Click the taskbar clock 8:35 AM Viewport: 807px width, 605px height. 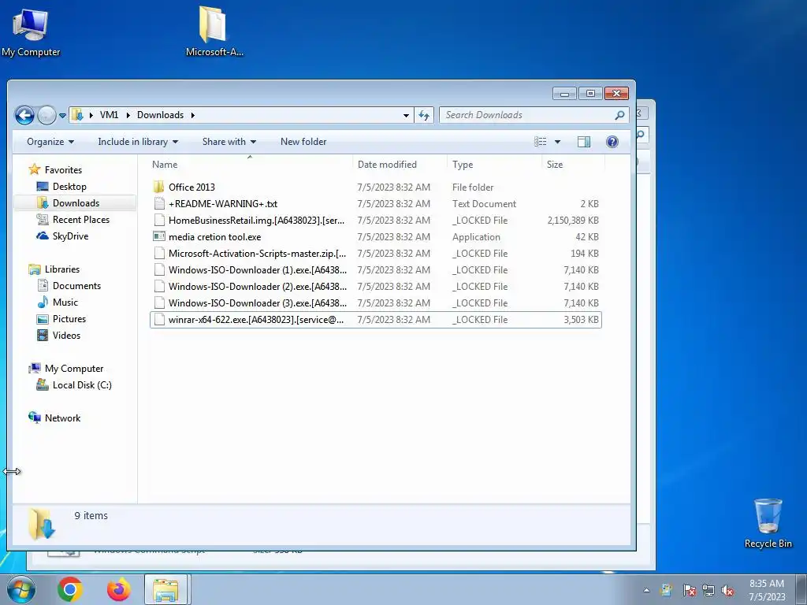click(767, 584)
